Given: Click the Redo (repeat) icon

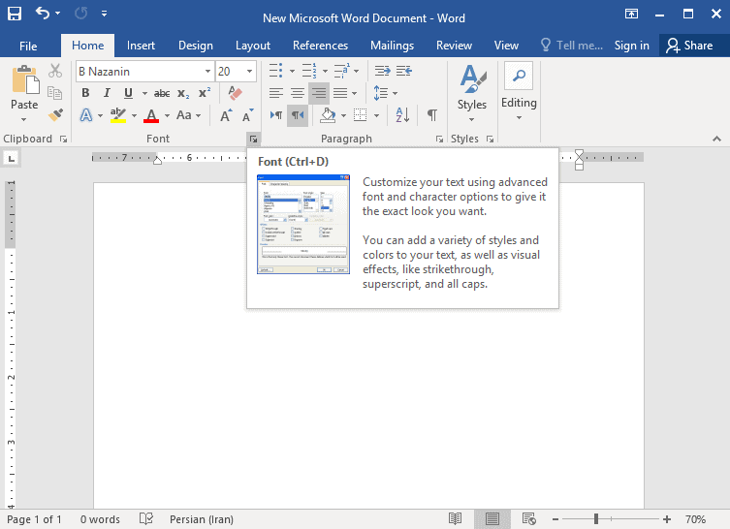Looking at the screenshot, I should 81,14.
